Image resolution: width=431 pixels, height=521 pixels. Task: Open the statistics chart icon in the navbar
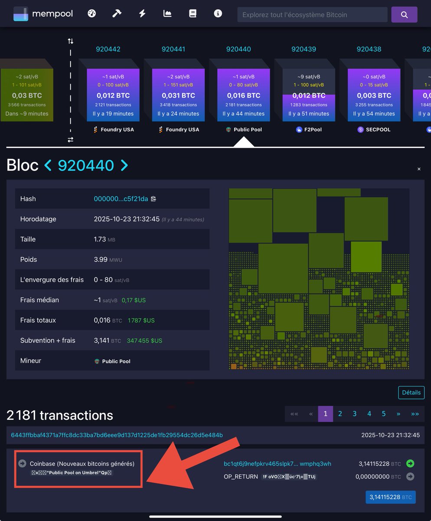coord(167,14)
